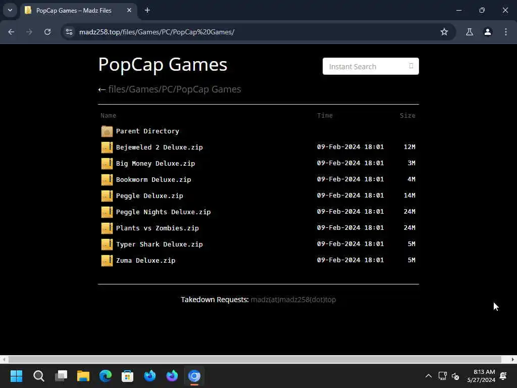Open the clock showing 8:13 AM 5/27/2024

[481, 376]
